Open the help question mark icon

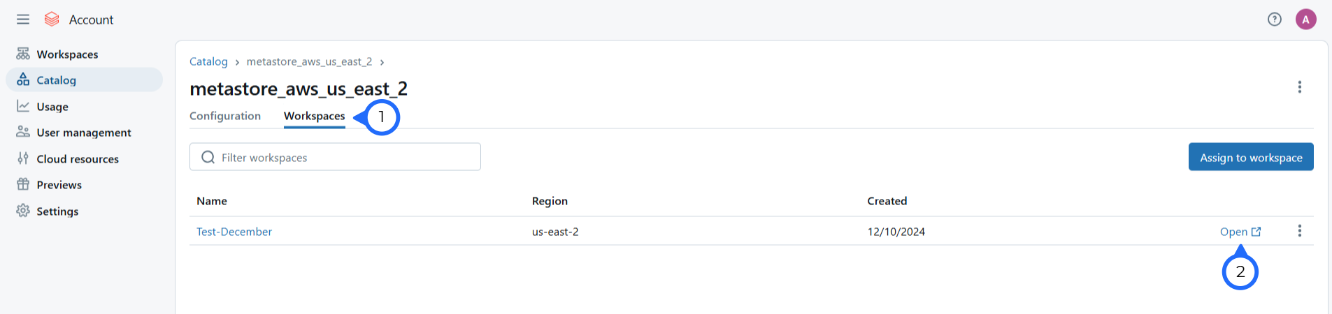tap(1275, 20)
